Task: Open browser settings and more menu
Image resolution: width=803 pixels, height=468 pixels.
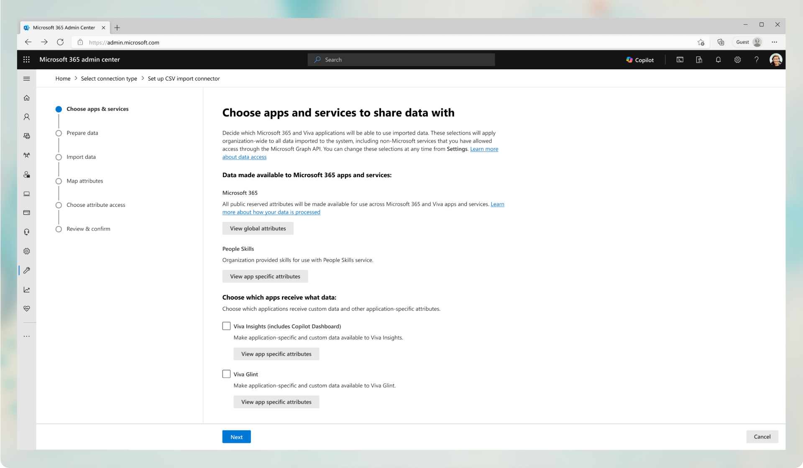Action: [774, 42]
